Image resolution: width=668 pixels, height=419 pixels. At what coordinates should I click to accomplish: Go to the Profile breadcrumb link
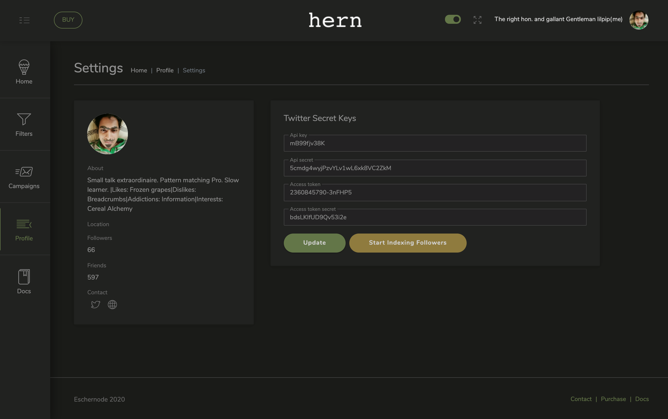click(x=165, y=70)
